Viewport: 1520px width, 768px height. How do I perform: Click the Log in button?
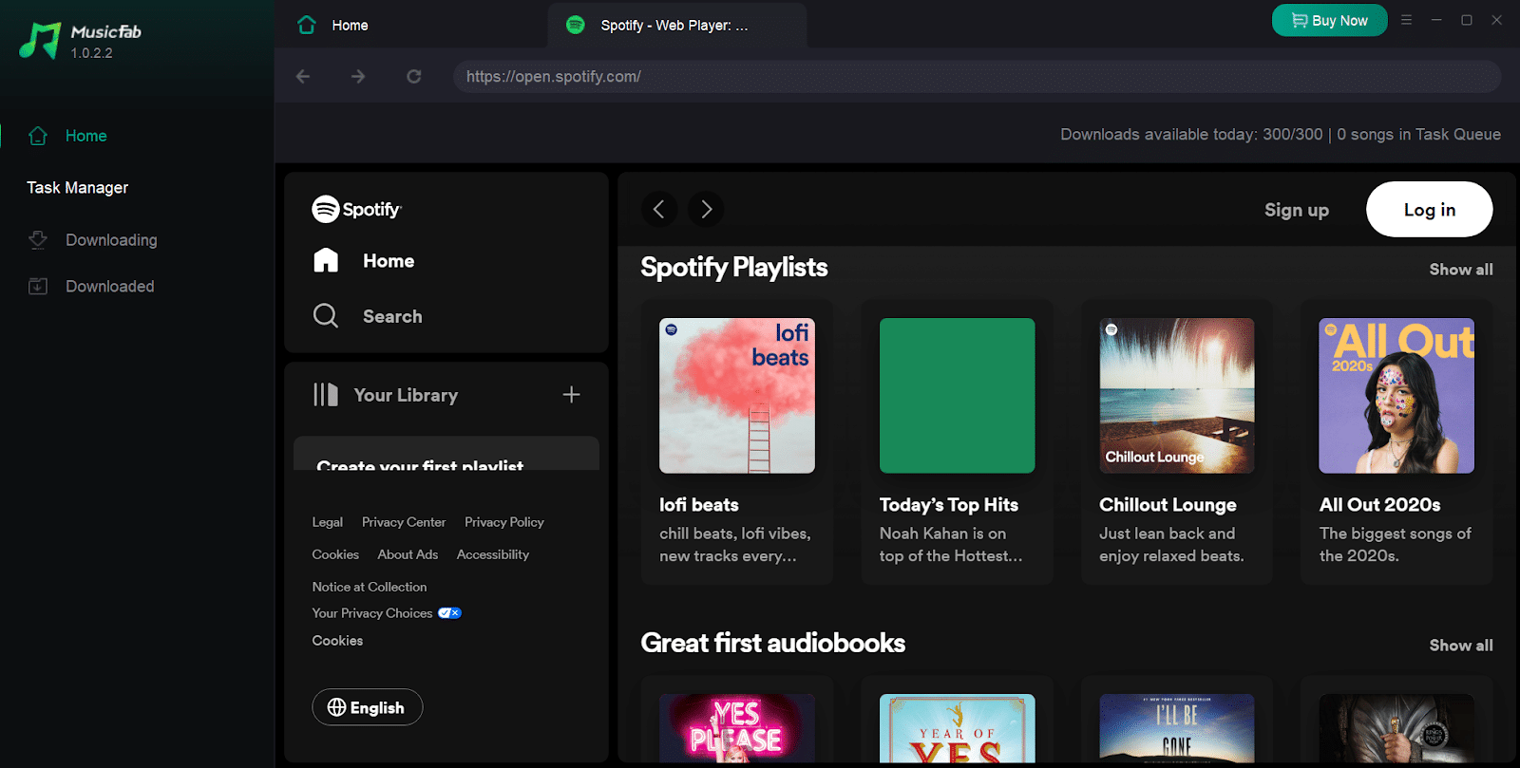[x=1430, y=210]
